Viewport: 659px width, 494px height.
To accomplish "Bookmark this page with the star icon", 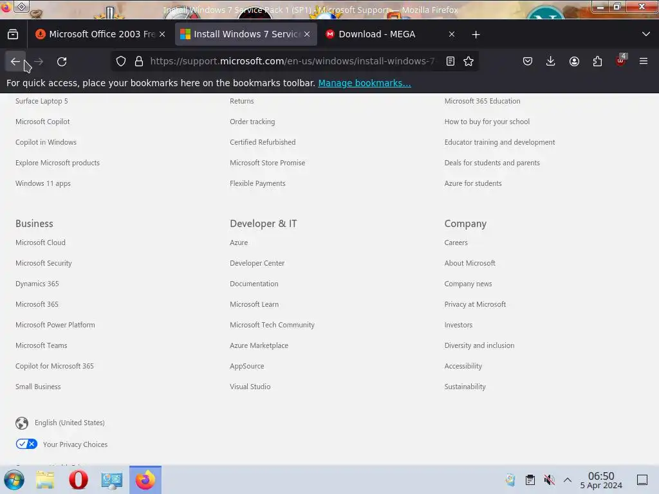I will pyautogui.click(x=469, y=61).
